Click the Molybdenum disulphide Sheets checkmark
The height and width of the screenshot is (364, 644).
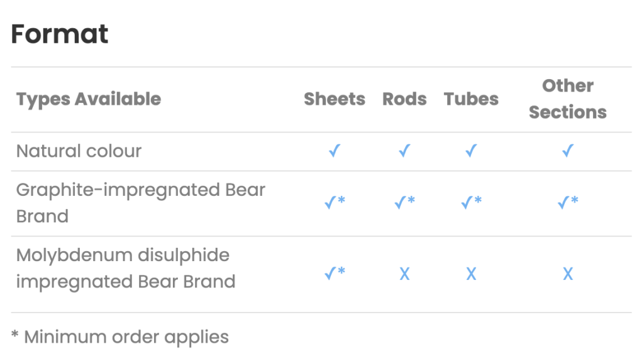(x=335, y=273)
